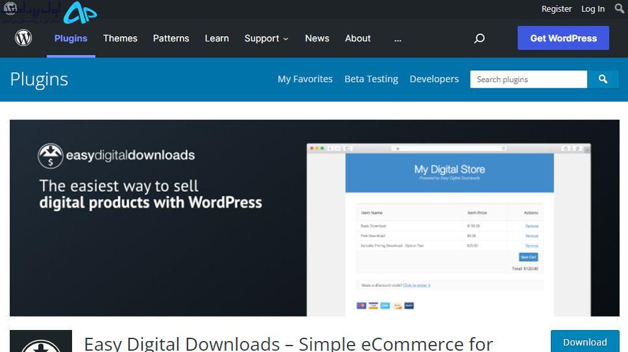Click the small WordPress icon in the admin bar

[10, 8]
